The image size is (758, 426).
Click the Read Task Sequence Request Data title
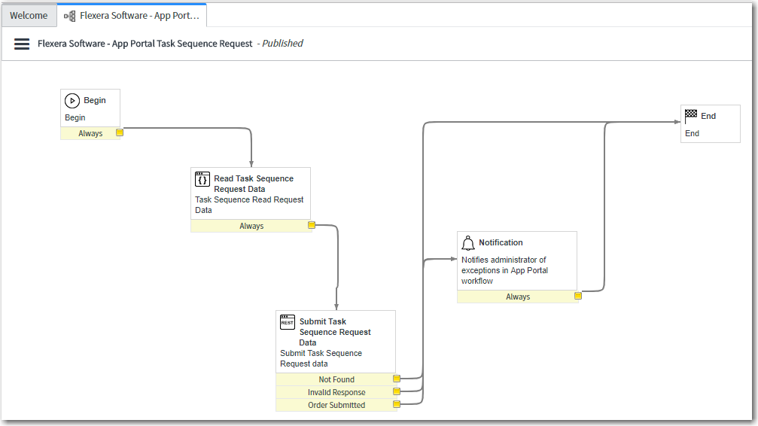tap(254, 184)
